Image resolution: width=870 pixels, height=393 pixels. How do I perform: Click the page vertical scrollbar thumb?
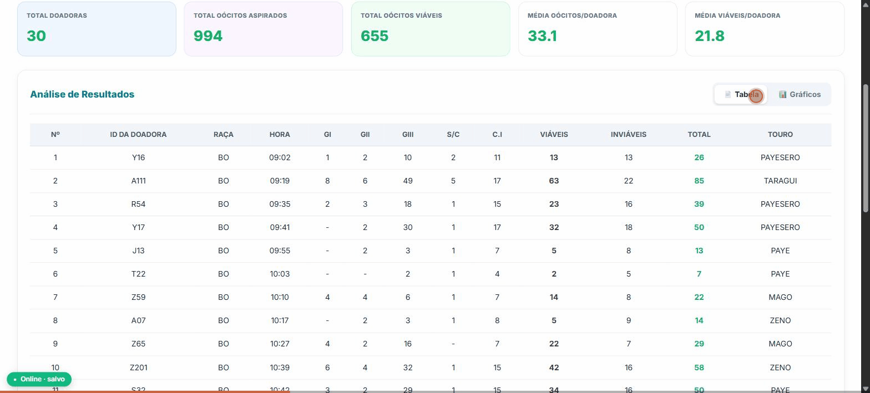point(866,147)
